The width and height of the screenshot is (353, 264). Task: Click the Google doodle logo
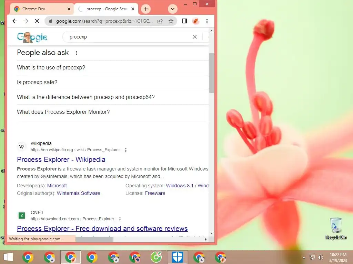coord(32,37)
